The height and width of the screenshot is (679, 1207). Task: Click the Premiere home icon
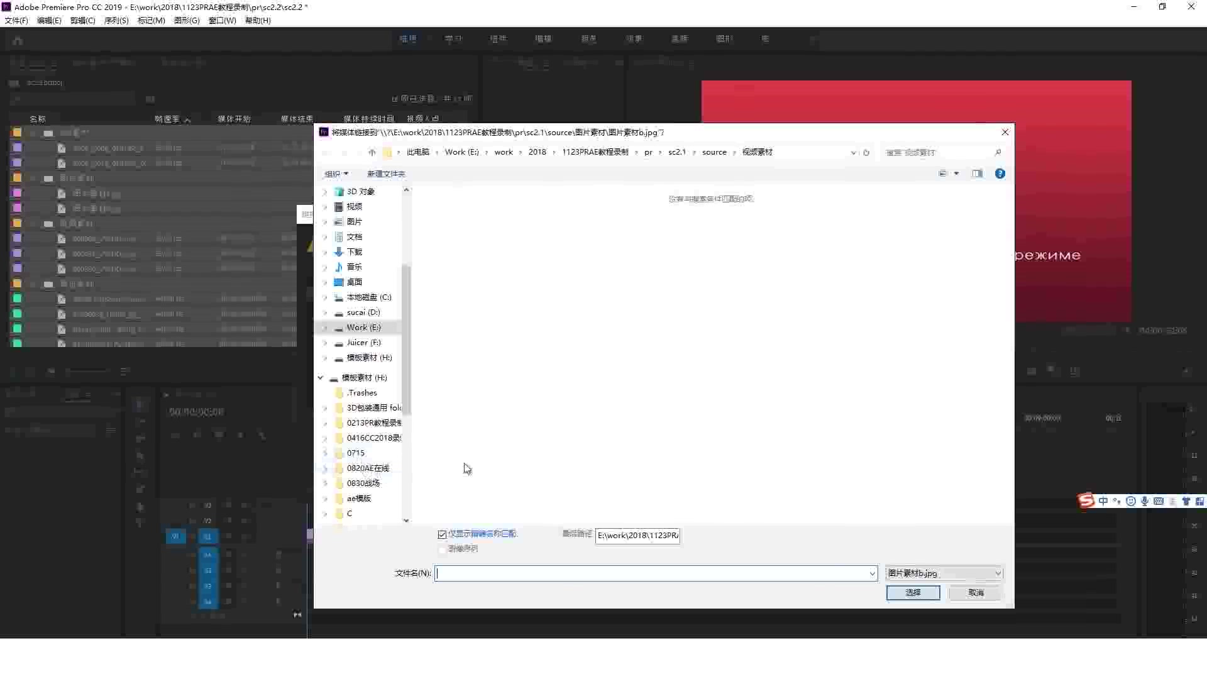(x=18, y=41)
